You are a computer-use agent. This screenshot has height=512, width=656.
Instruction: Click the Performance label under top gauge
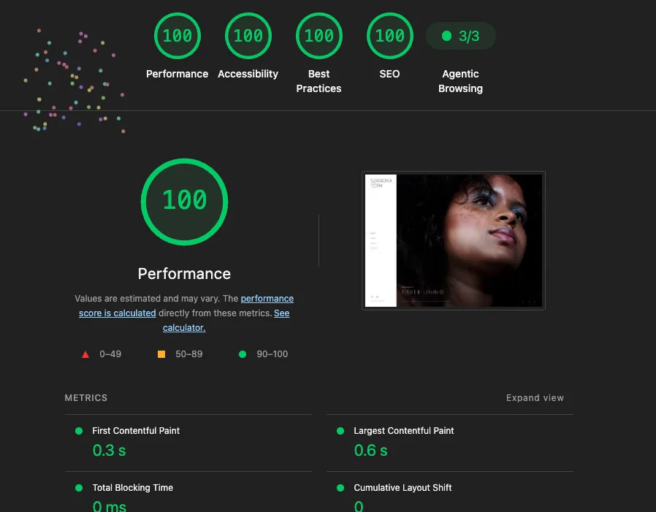(177, 74)
